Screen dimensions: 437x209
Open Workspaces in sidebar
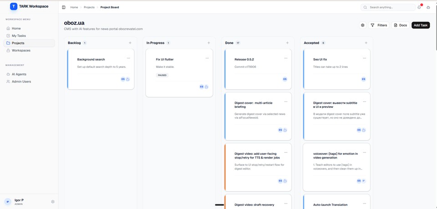(x=29, y=51)
